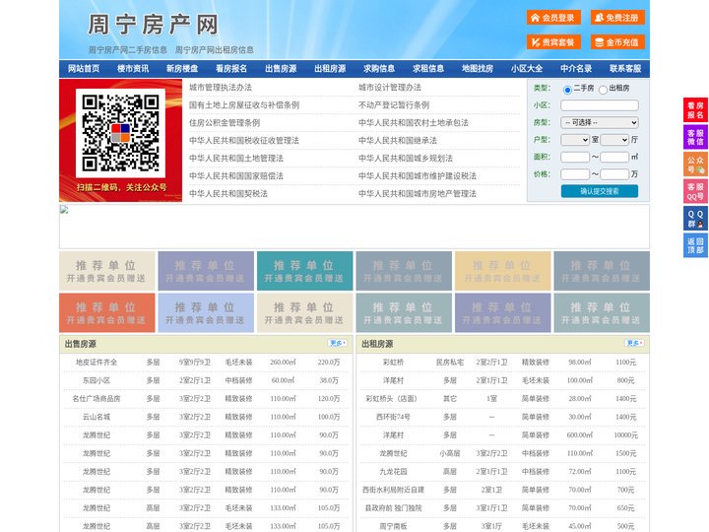Open the 贵宾套餐 VIP package button
709x532 pixels.
pos(553,42)
